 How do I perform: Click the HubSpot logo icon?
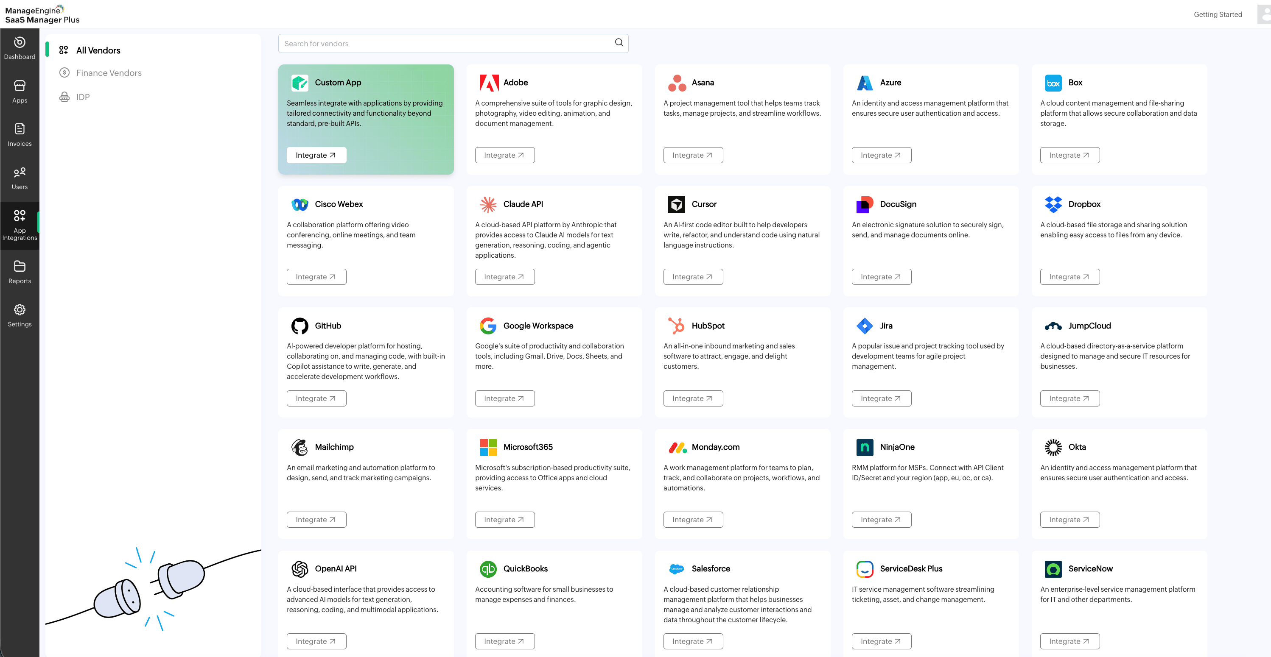pyautogui.click(x=677, y=326)
